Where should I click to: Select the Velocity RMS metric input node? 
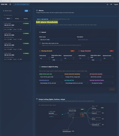[55, 114]
